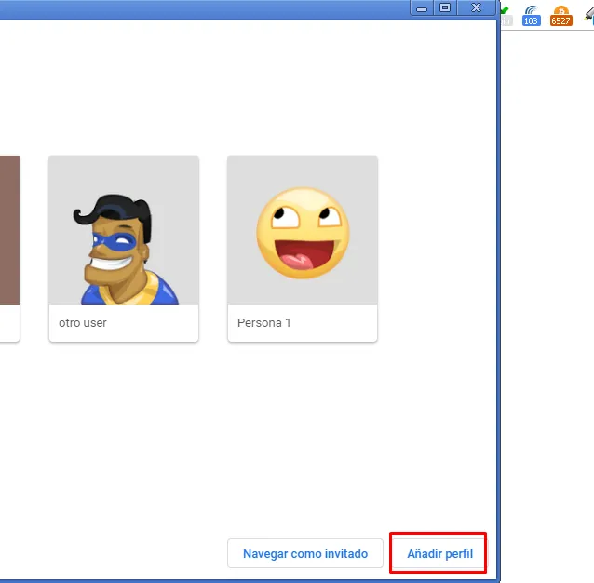Maximize the profile chooser window
The image size is (594, 583).
[445, 8]
